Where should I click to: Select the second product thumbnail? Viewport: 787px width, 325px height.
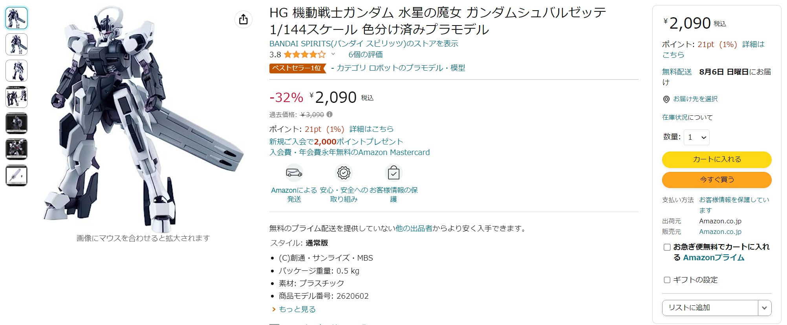point(16,44)
